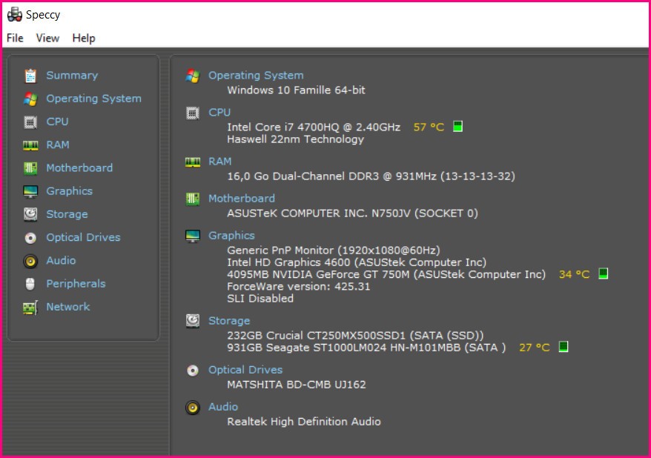Click the disc icon beside Optical Drives summary heading
The width and height of the screenshot is (651, 458).
click(x=193, y=371)
